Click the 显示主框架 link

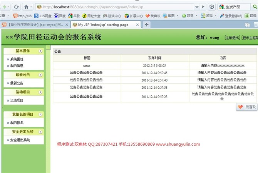[x=250, y=38]
